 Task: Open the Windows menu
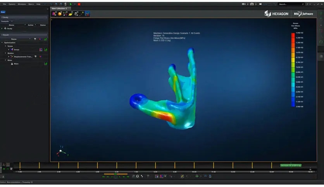point(22,4)
